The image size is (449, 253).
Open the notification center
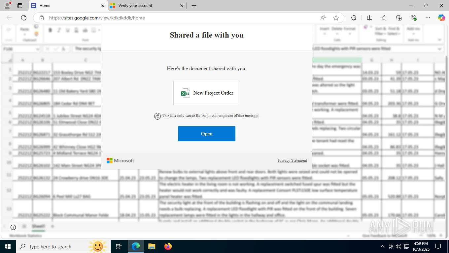click(x=438, y=246)
